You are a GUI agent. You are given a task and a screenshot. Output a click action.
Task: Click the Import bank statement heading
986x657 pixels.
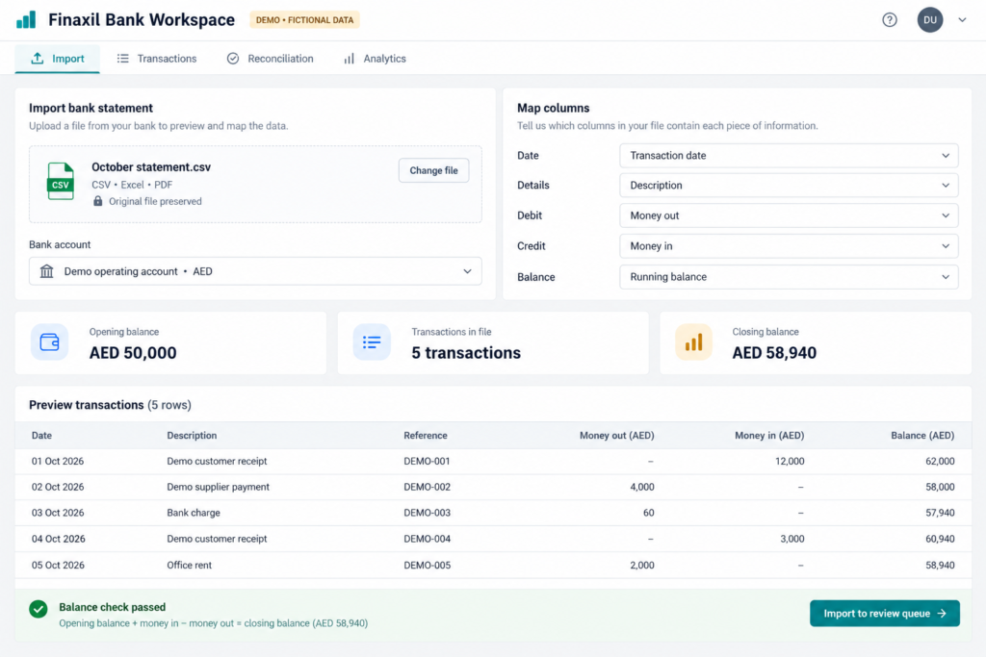click(x=91, y=108)
